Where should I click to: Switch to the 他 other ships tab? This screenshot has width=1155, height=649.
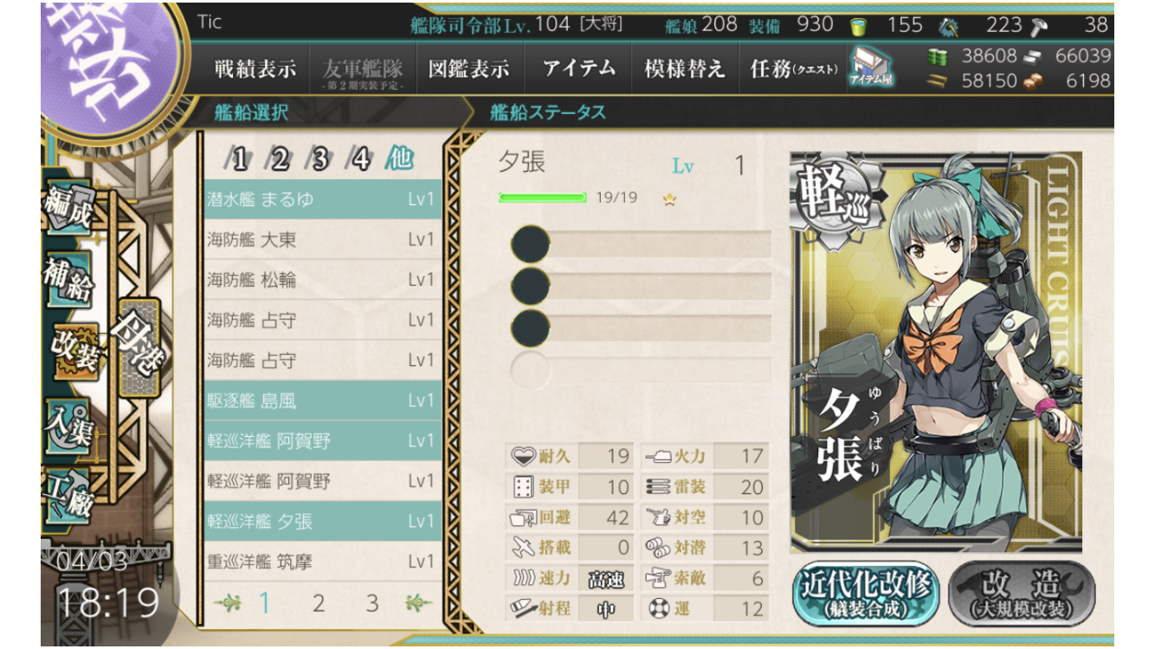click(399, 159)
